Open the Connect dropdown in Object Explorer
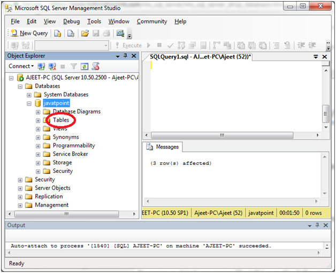The height and width of the screenshot is (273, 336). tap(21, 66)
